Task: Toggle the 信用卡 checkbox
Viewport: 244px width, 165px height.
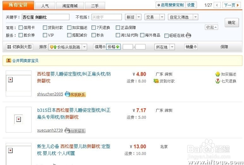Action: [x=21, y=28]
